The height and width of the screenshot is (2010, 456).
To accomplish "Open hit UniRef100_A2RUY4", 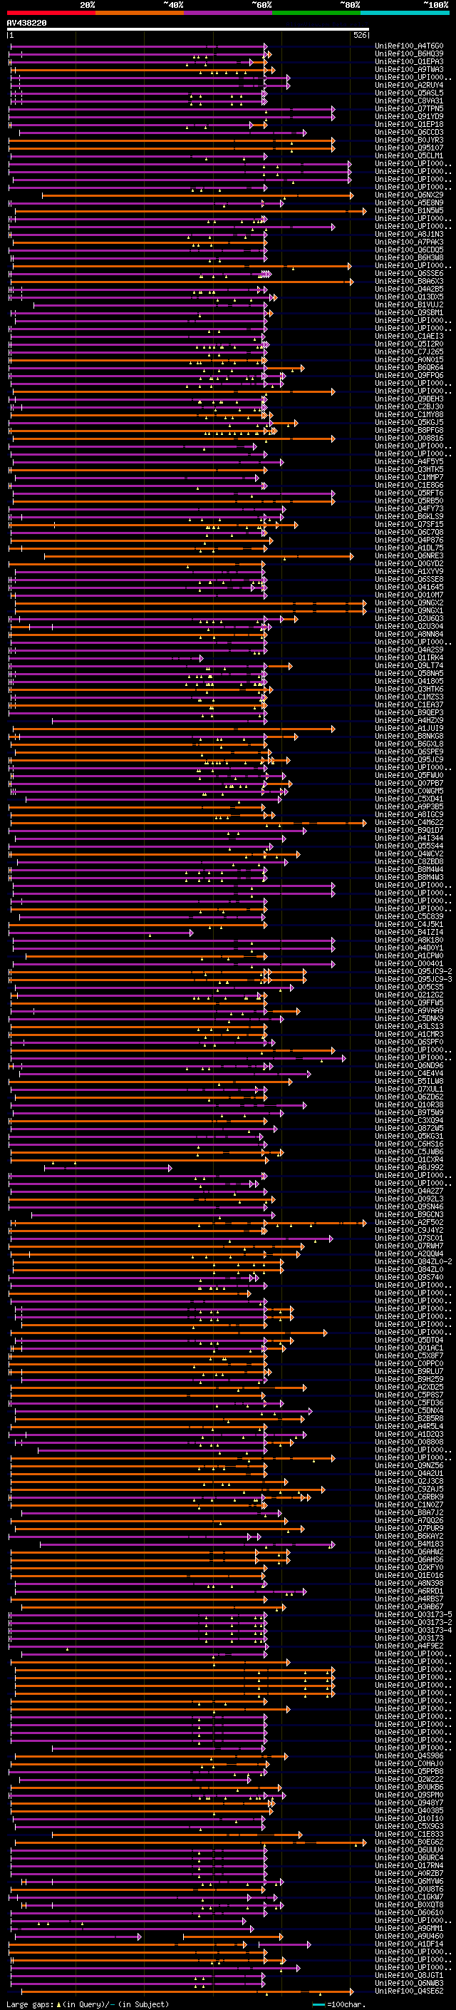I will pos(409,85).
